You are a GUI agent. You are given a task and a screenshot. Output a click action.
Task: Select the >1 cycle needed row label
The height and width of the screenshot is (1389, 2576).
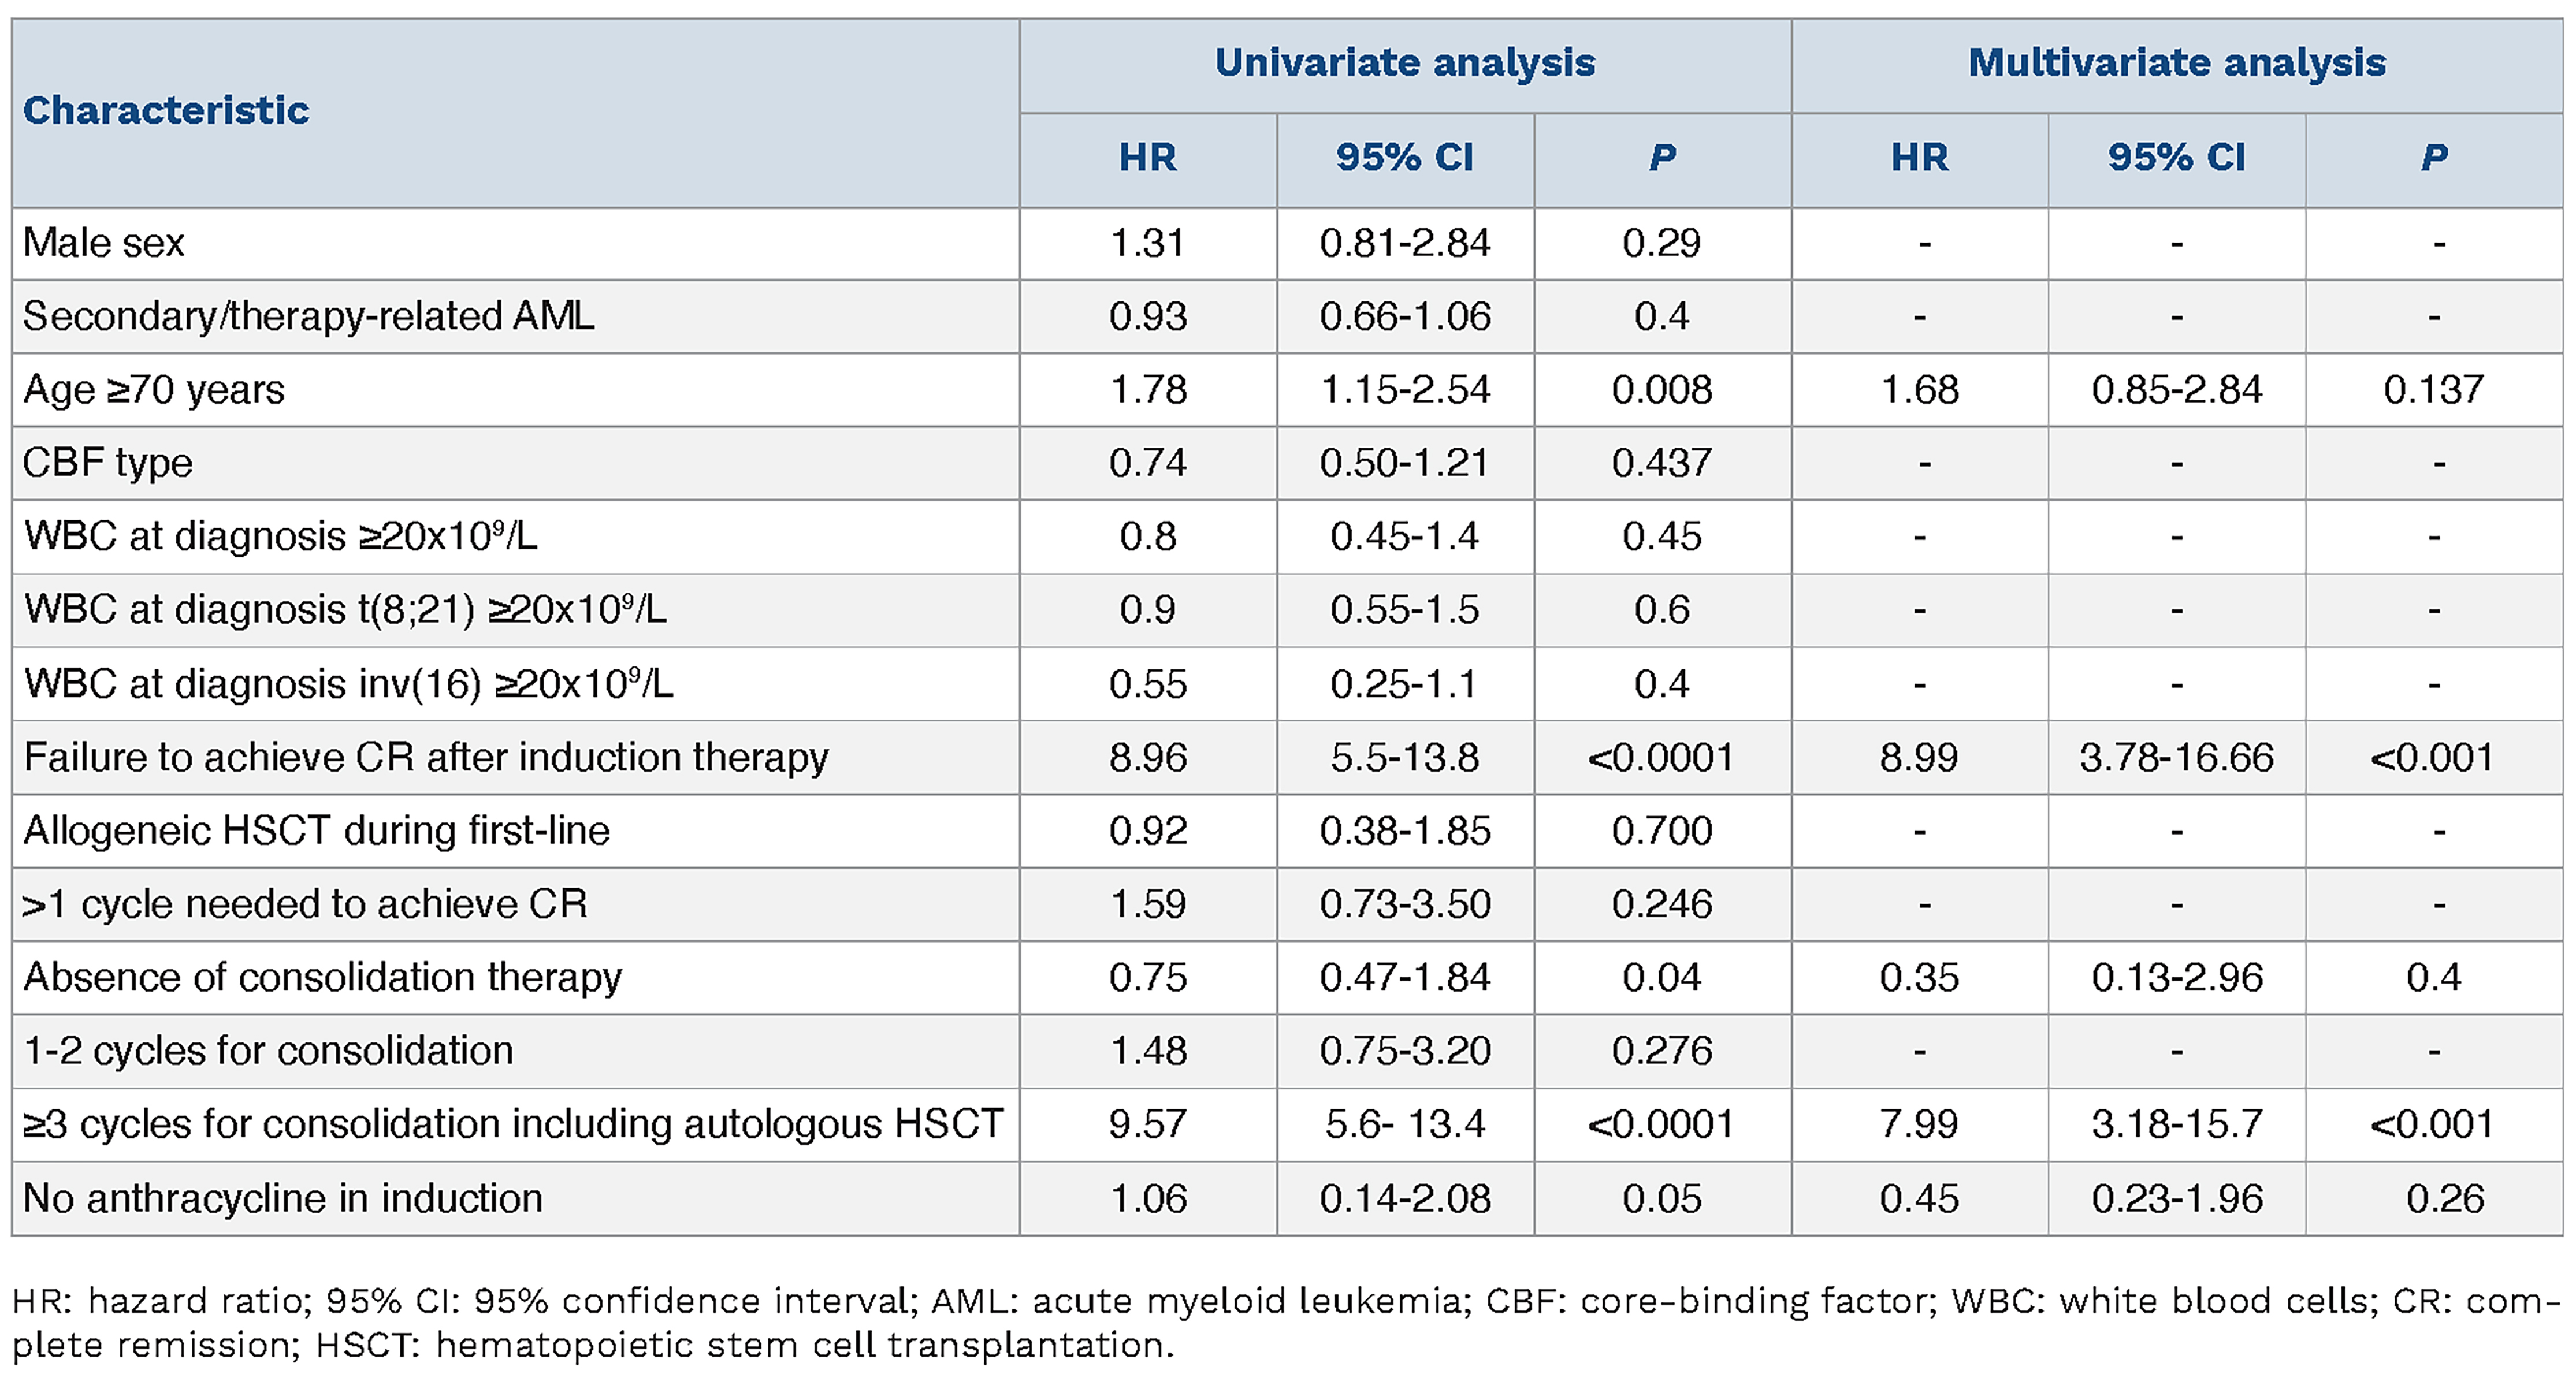(304, 904)
